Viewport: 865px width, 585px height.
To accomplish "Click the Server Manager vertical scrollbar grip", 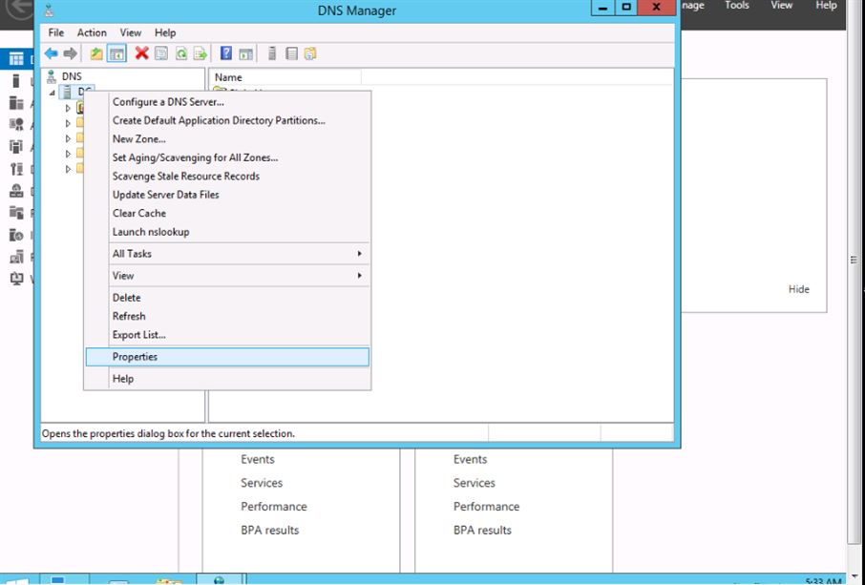I will (853, 261).
